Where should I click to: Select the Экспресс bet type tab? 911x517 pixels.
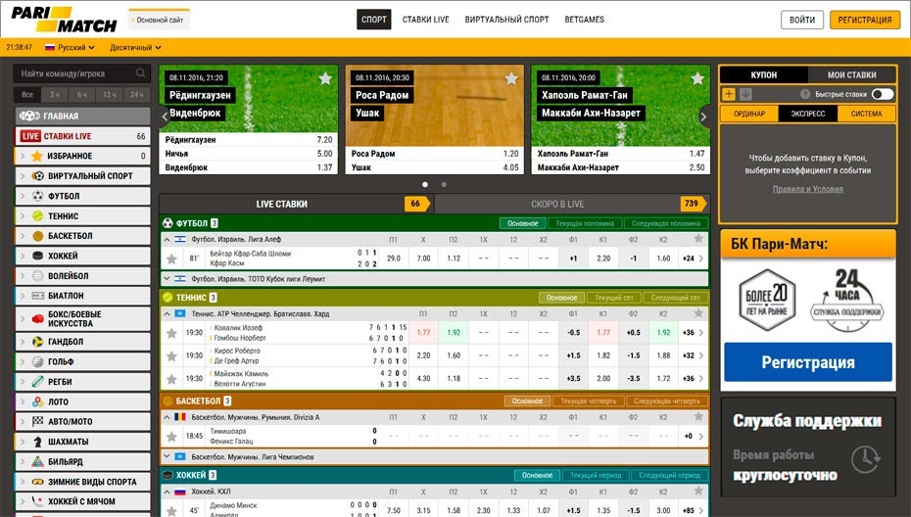coord(807,114)
